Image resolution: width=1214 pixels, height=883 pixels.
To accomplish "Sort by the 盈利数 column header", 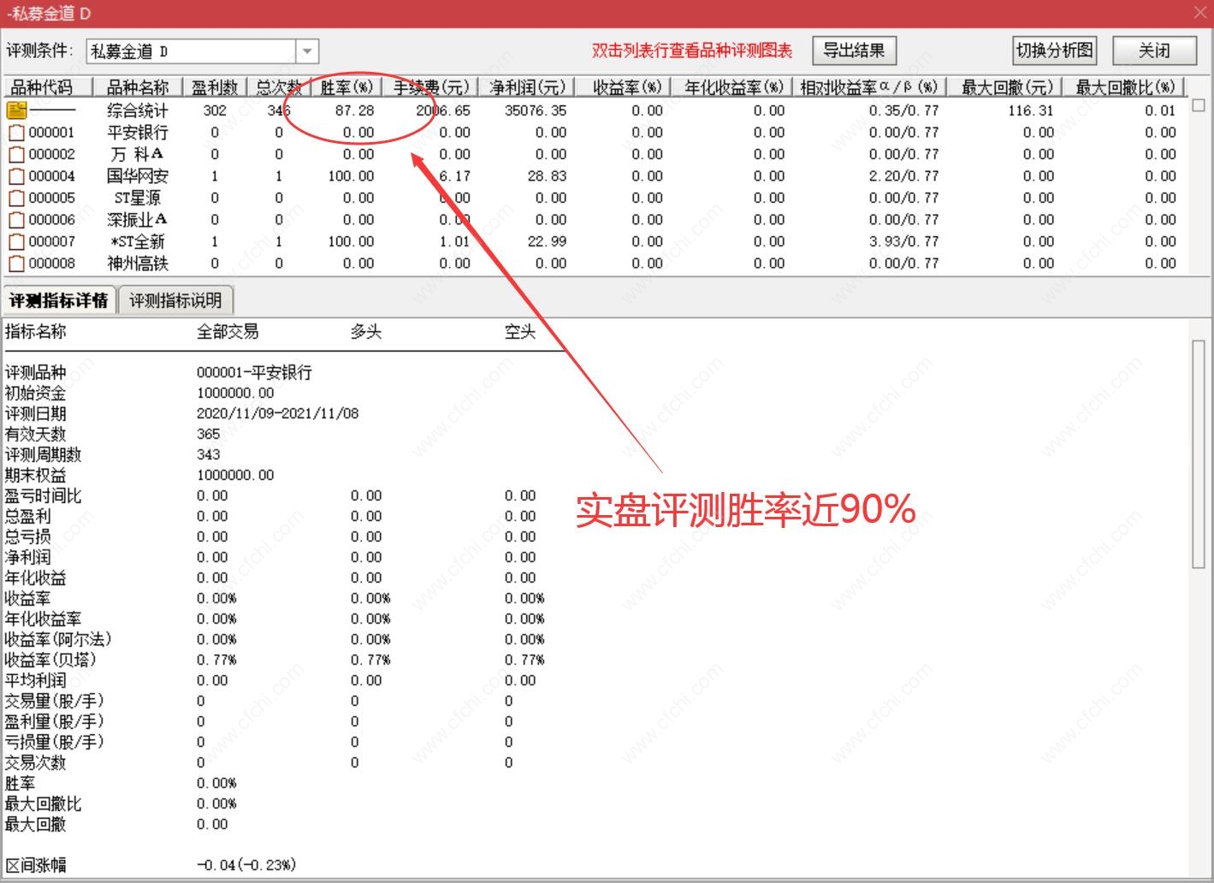I will 215,87.
